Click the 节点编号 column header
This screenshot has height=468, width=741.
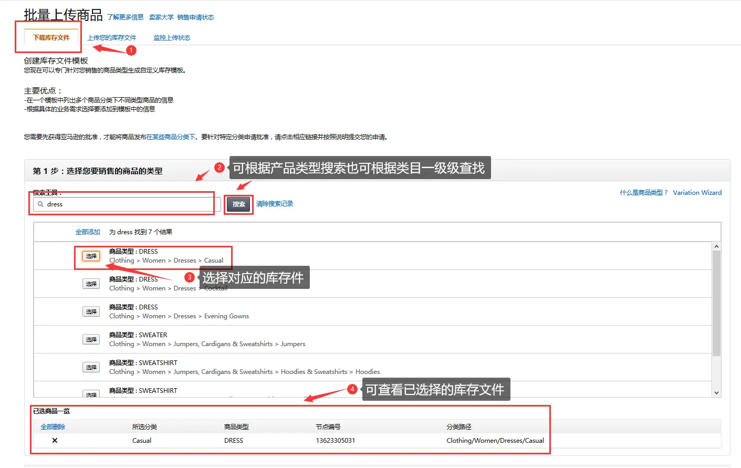tap(328, 427)
